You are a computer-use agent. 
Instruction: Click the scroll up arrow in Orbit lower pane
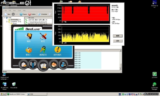[120, 51]
